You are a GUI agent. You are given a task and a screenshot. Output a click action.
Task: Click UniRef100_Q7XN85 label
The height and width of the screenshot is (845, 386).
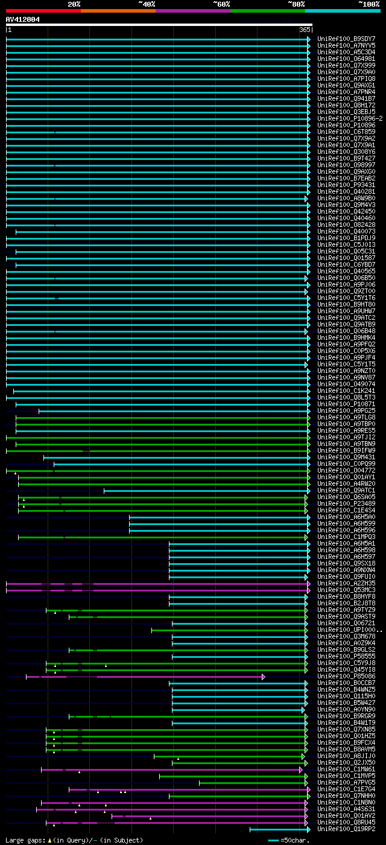(346, 730)
